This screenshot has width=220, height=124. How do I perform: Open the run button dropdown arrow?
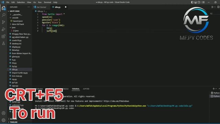pyautogui.click(x=215, y=7)
